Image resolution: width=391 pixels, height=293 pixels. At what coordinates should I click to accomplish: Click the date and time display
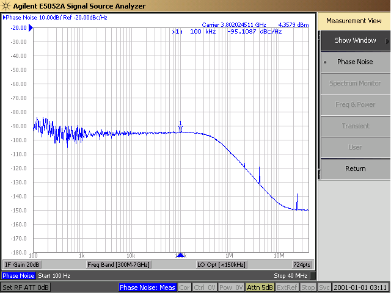pos(360,288)
